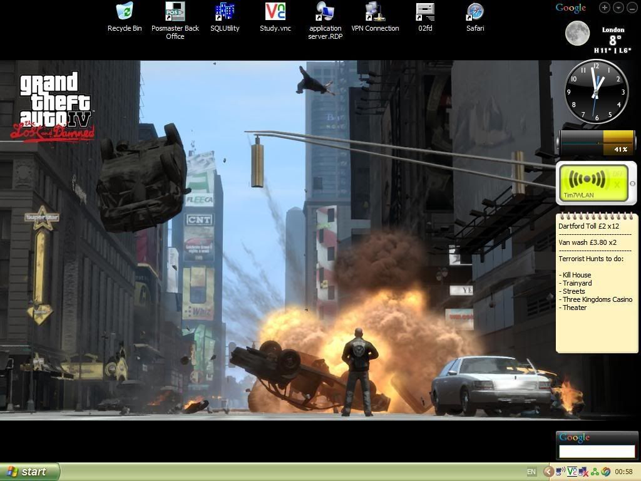
Task: Click the disconnected network tray icon
Action: click(583, 472)
